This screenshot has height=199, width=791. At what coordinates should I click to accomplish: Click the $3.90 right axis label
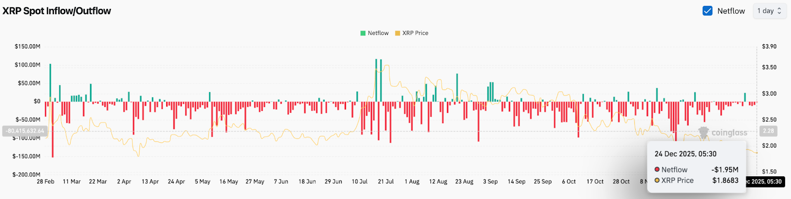[769, 46]
